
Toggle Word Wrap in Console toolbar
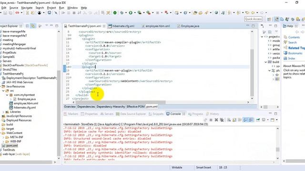pos(240,120)
